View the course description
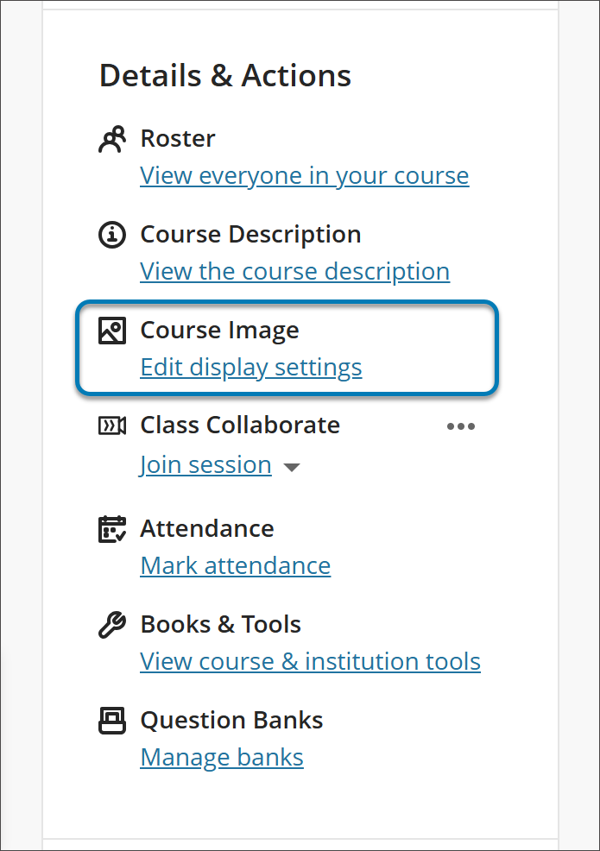 coord(294,271)
